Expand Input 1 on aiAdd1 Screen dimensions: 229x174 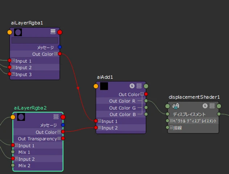[99, 121]
